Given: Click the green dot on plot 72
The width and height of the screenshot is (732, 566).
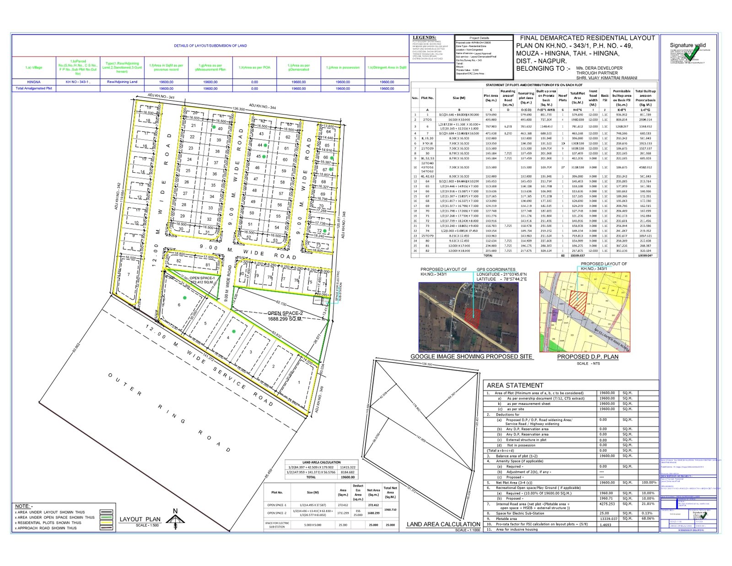Looking at the screenshot, I should pos(324,231).
